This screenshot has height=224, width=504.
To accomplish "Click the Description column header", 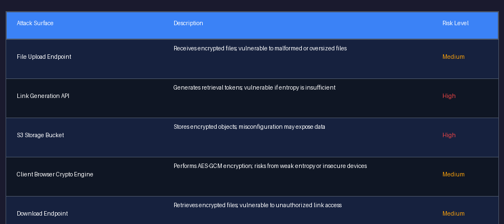I will tap(188, 23).
